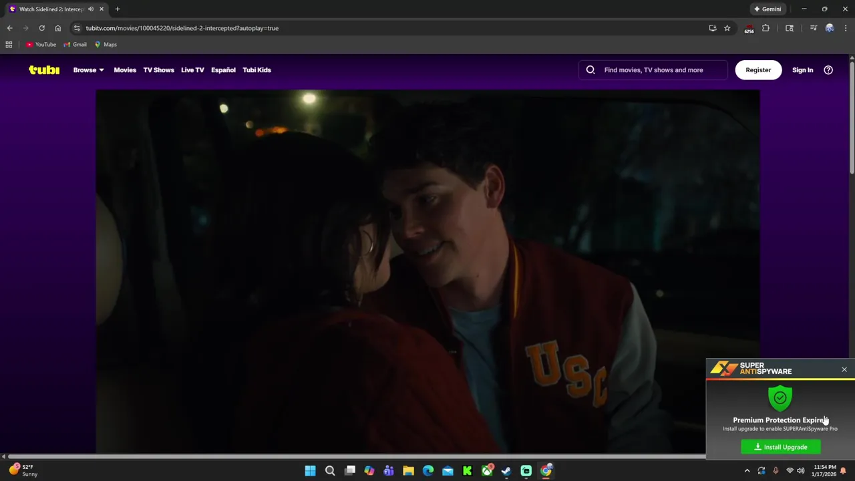Open Microsoft Edge from the taskbar
This screenshot has width=855, height=481.
(x=428, y=471)
